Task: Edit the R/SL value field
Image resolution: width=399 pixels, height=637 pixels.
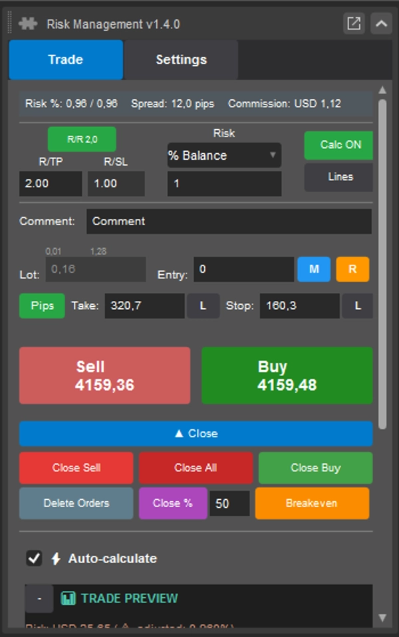Action: coord(116,184)
